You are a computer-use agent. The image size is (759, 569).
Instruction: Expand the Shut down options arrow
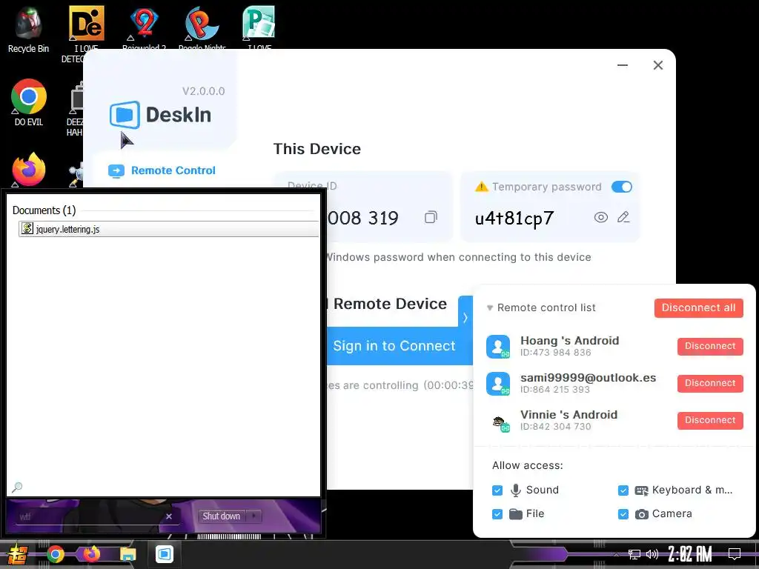[253, 516]
